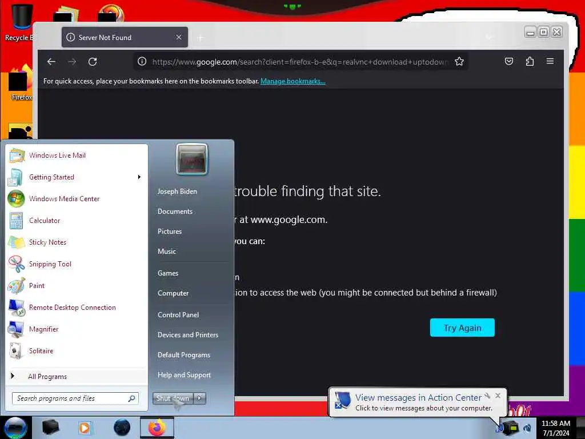Open a new tab with plus button
585x439 pixels.
tap(201, 38)
